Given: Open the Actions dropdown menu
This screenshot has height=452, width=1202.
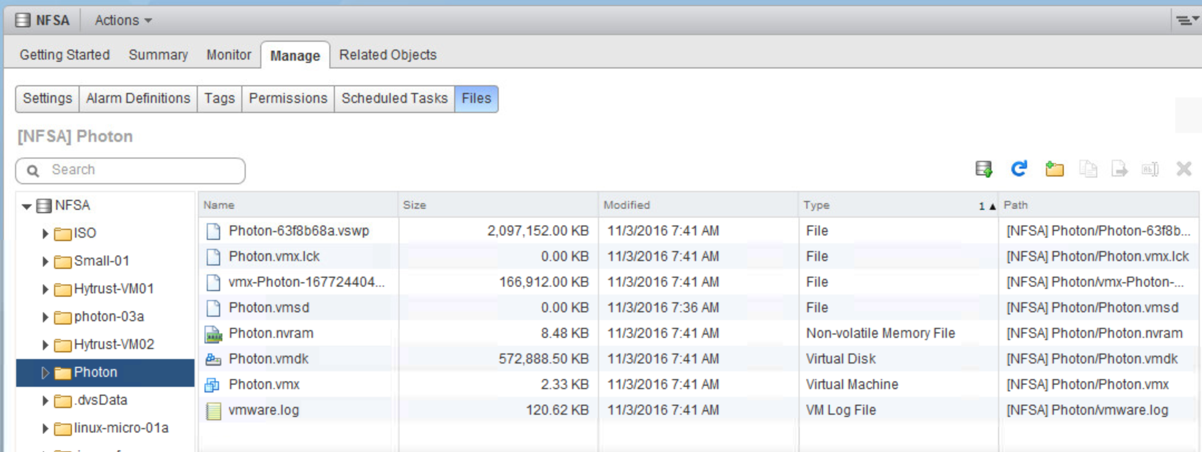Looking at the screenshot, I should (x=123, y=21).
